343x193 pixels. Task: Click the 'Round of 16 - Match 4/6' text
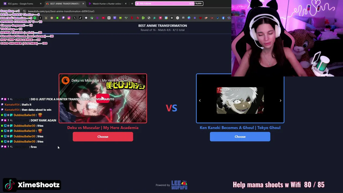coord(153,30)
